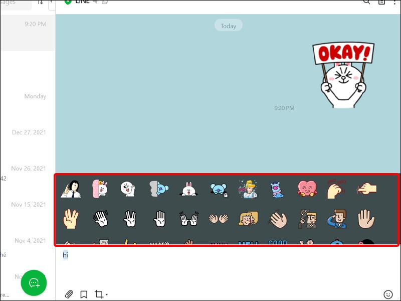Pick the white glove waving with motion lines
Screen dimensions: 401x301
pos(100,218)
